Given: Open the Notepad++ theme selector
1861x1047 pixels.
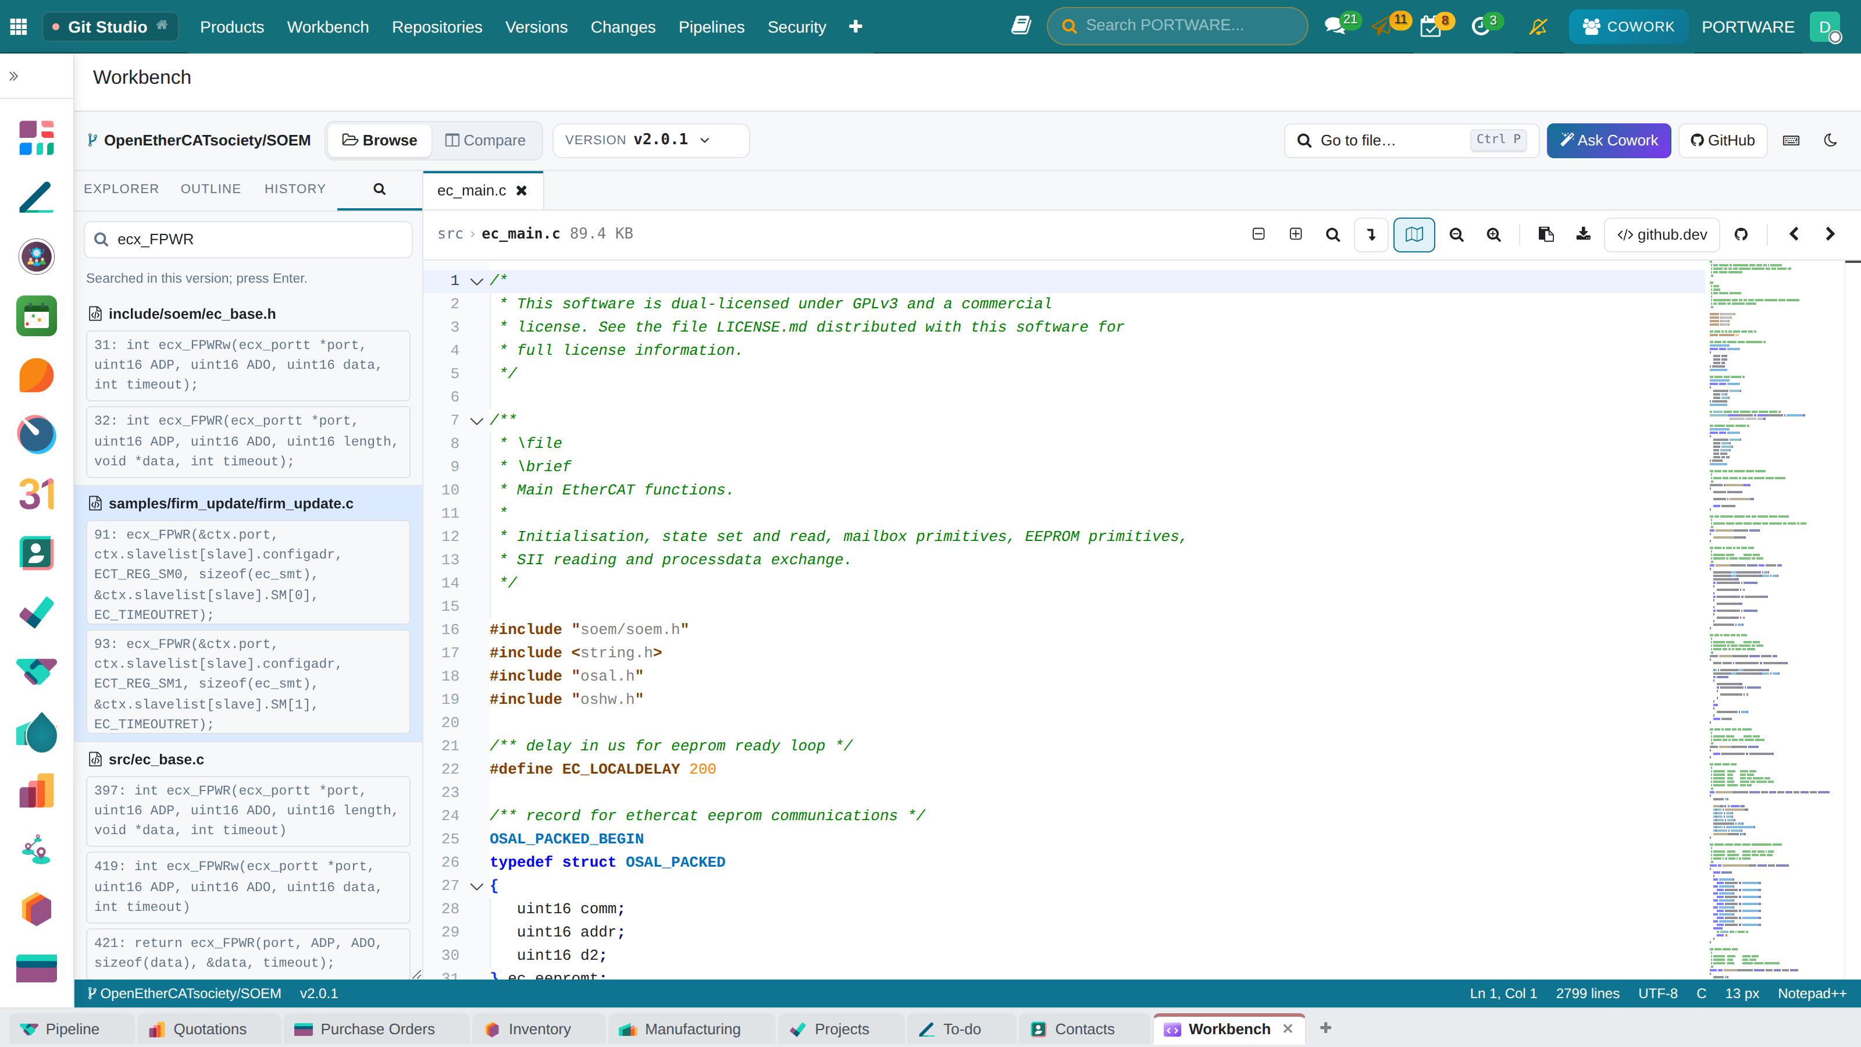Looking at the screenshot, I should 1812,993.
